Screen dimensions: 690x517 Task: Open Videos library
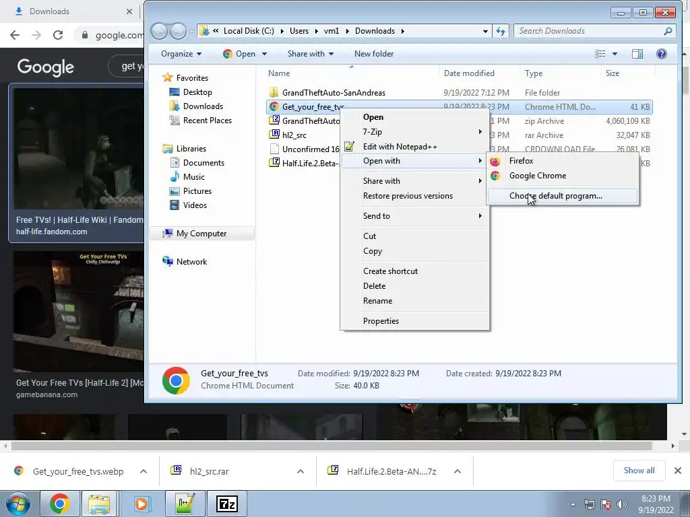click(x=195, y=205)
